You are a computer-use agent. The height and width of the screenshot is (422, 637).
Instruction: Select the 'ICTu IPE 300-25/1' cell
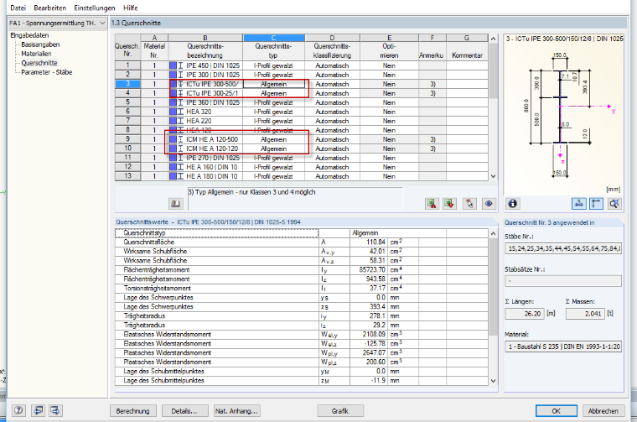point(205,93)
